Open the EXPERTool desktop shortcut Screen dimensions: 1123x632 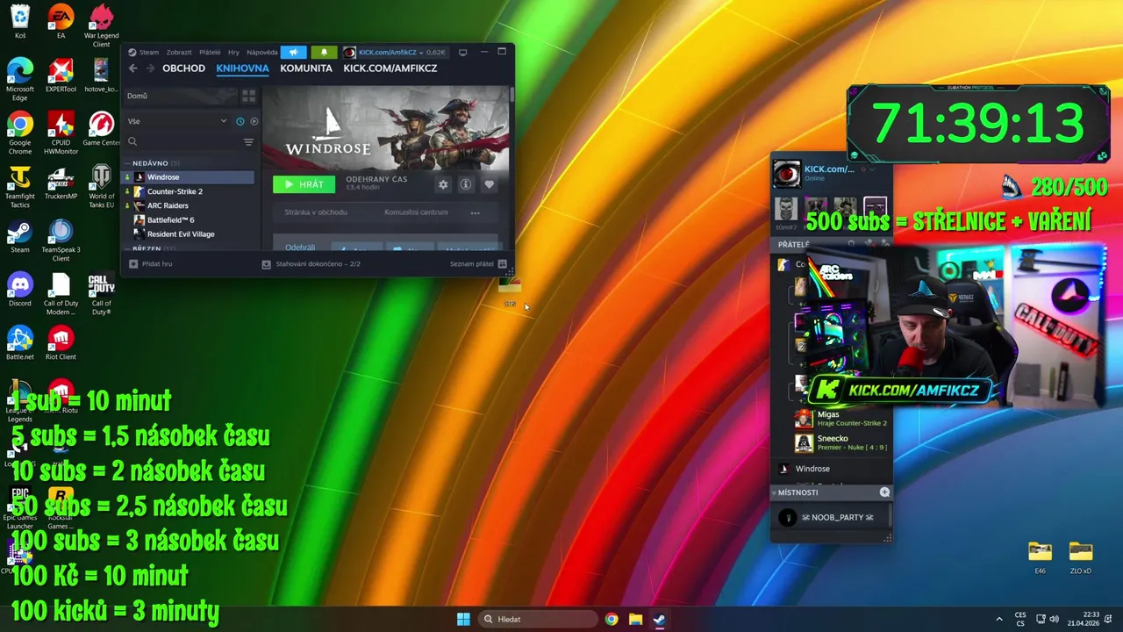(61, 75)
